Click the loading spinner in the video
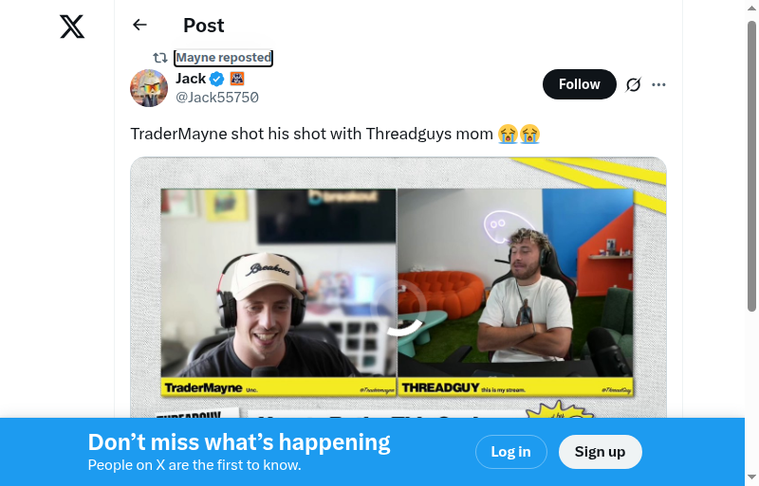 [x=398, y=307]
